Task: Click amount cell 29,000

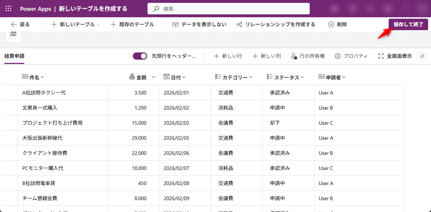Action: tap(133, 138)
